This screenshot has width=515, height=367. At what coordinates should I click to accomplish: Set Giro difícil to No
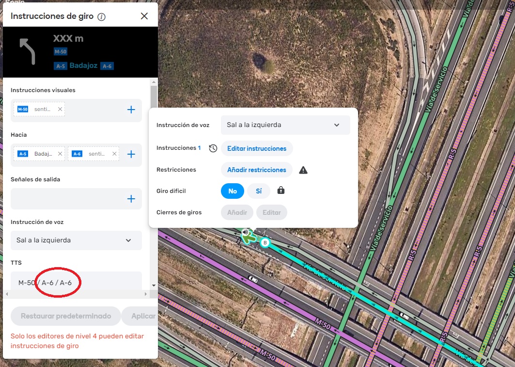[x=233, y=191]
